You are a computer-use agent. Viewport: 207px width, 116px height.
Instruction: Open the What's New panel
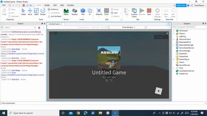(181, 5)
